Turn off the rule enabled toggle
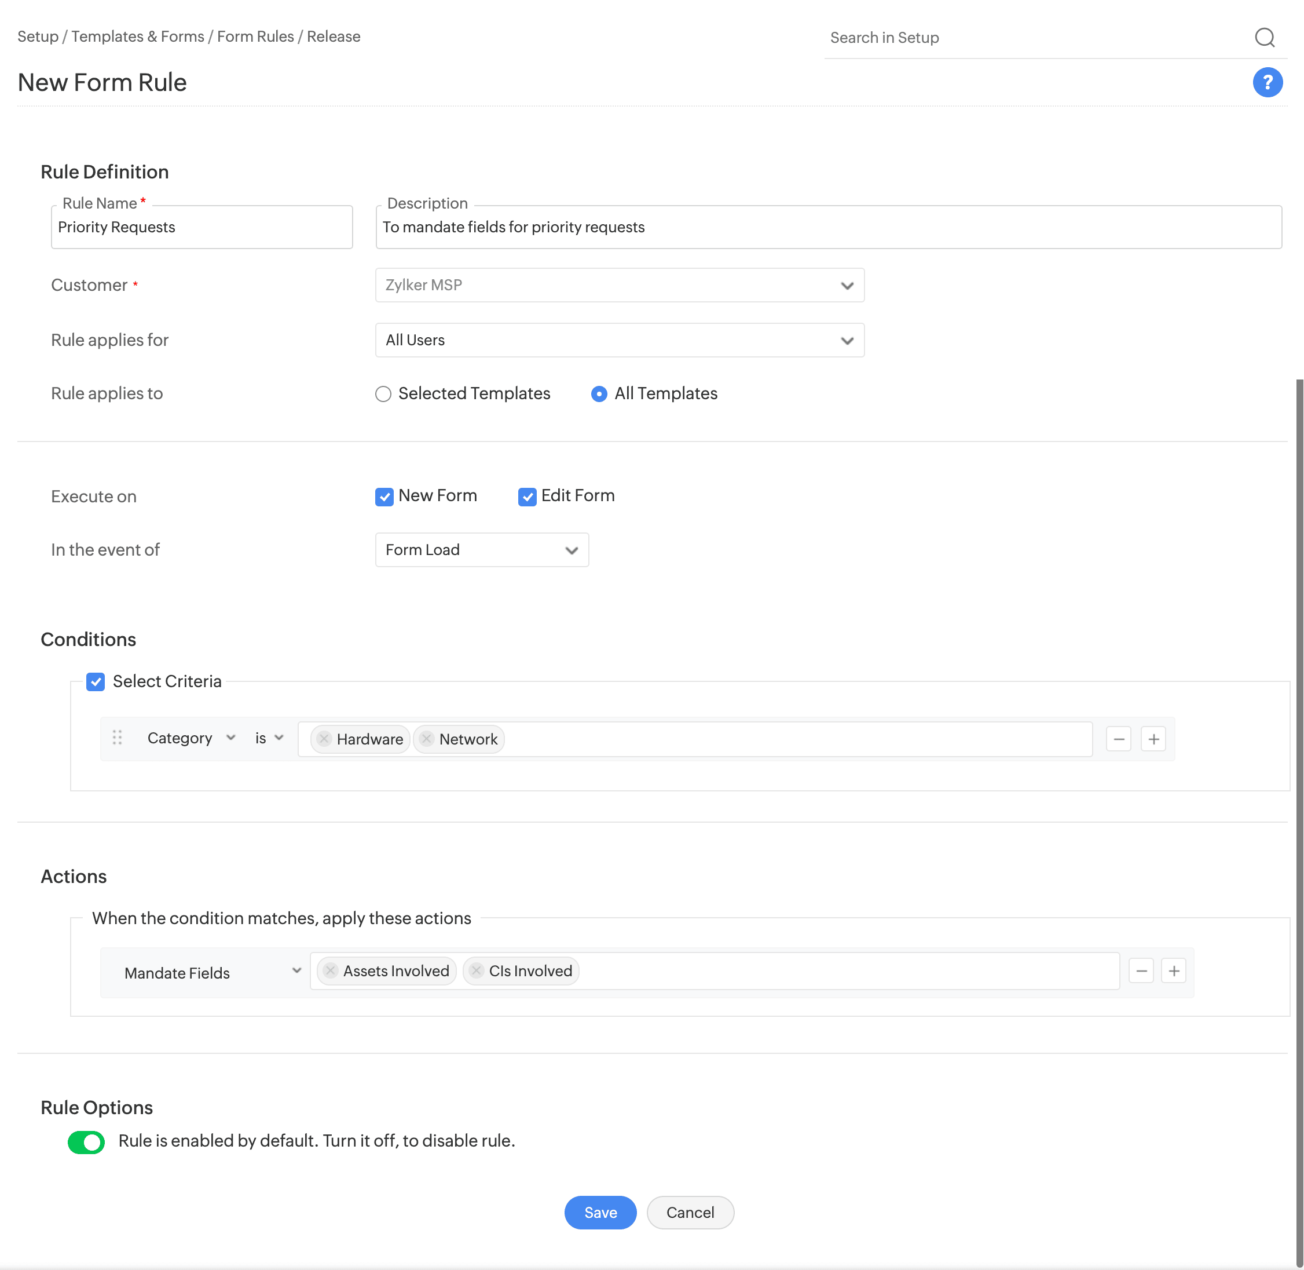Image resolution: width=1304 pixels, height=1270 pixels. click(87, 1142)
